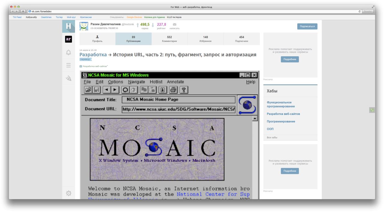Open the 'Функциональное программирование' hub
Viewport: 384px width, 212px height.
(x=281, y=104)
